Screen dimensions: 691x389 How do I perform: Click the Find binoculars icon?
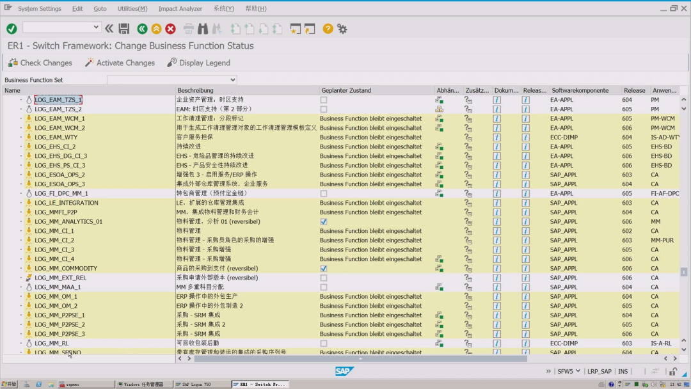click(203, 29)
